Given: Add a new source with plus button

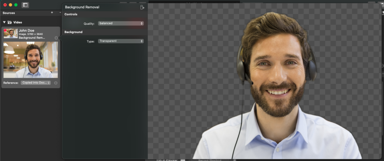Looking at the screenshot, I should pyautogui.click(x=52, y=12).
